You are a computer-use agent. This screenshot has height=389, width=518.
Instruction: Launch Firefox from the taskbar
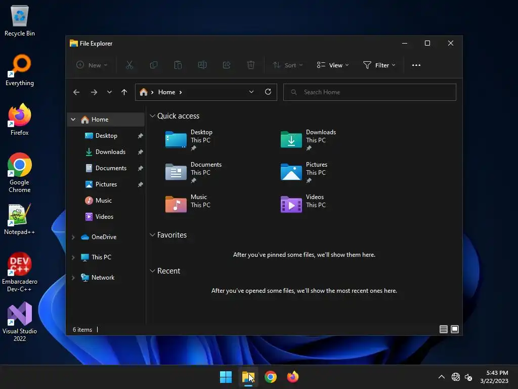(293, 377)
